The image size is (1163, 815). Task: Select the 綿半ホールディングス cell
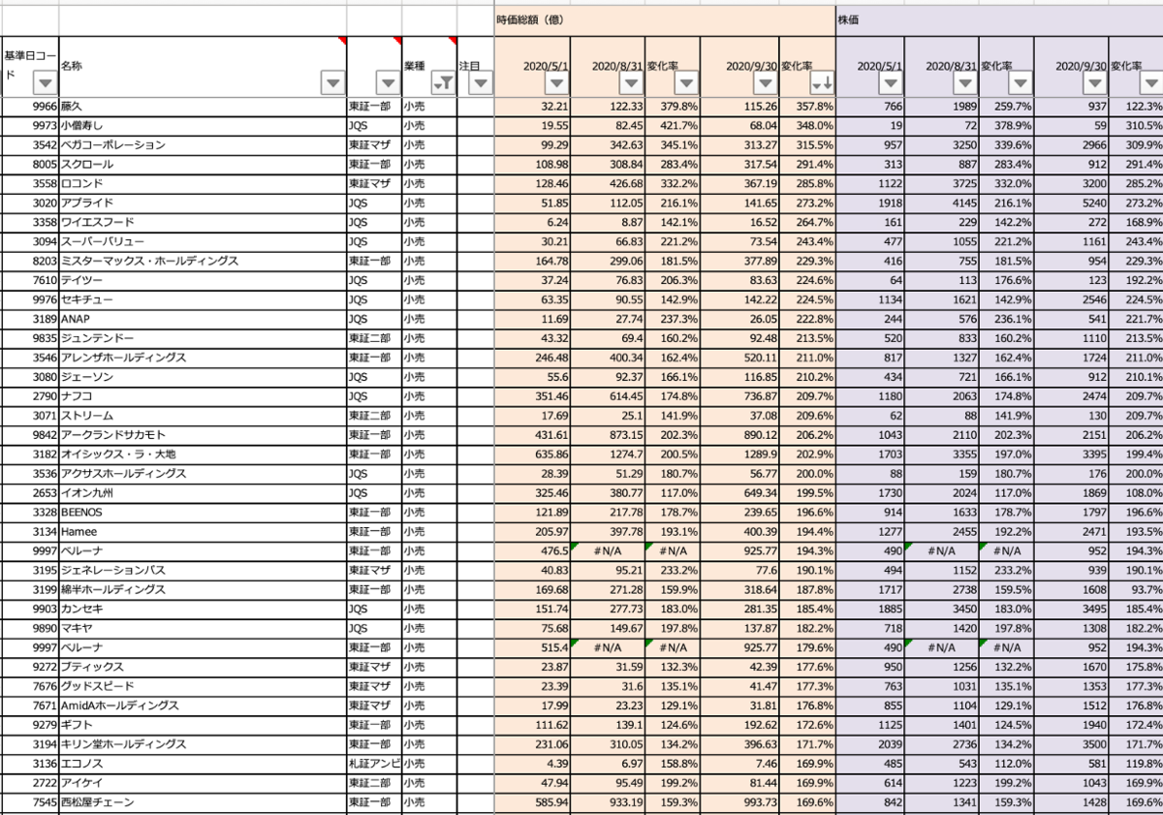[x=203, y=590]
